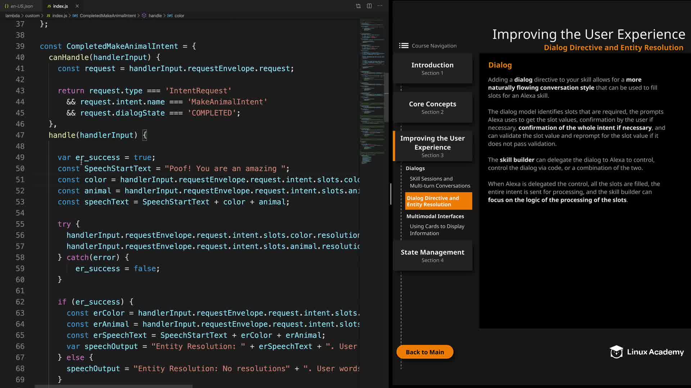691x388 pixels.
Task: Close the index.js editor tab
Action: [x=77, y=6]
